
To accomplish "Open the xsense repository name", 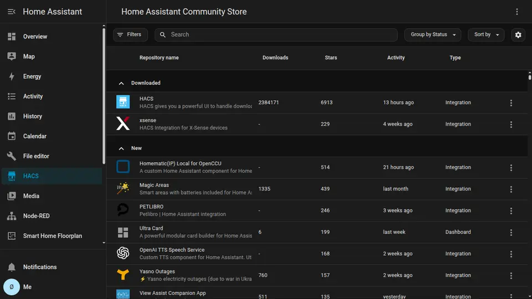I will pyautogui.click(x=147, y=120).
